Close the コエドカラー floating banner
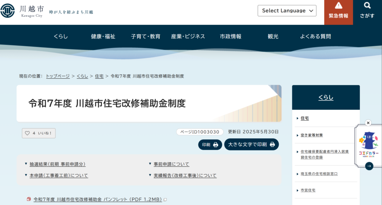382x205 pixels. tap(368, 123)
